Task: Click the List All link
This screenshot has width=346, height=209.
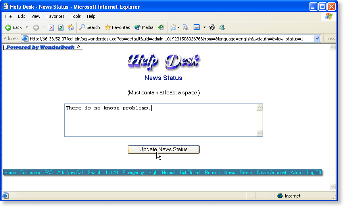Action: pos(112,173)
